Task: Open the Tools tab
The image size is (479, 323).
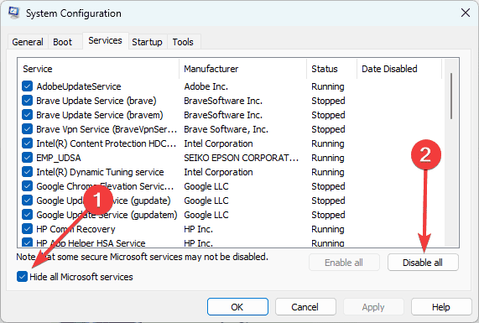Action: coord(183,42)
